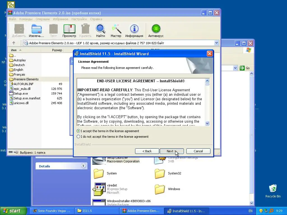Select the Autoplay folder in WinRAR
Screen dimensions: 287x215
(x=18, y=60)
